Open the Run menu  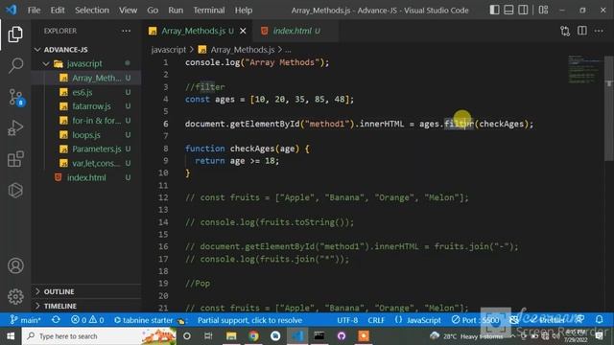[176, 11]
